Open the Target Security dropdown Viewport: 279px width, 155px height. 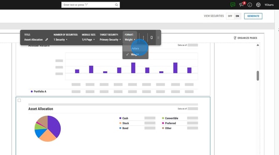tap(110, 39)
